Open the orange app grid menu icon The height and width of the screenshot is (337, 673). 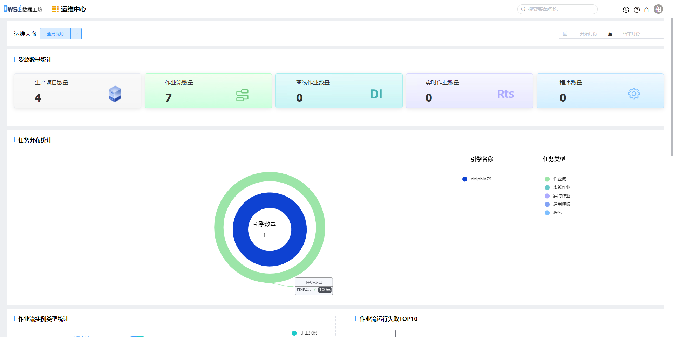point(55,9)
